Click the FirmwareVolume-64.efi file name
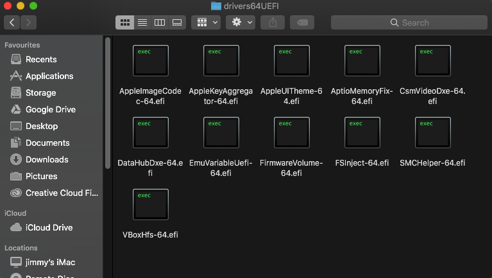492x278 pixels. (291, 168)
